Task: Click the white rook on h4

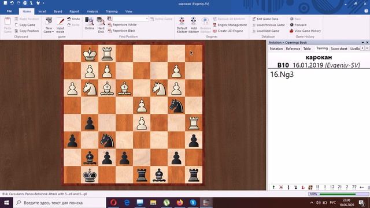Action: coord(194,123)
